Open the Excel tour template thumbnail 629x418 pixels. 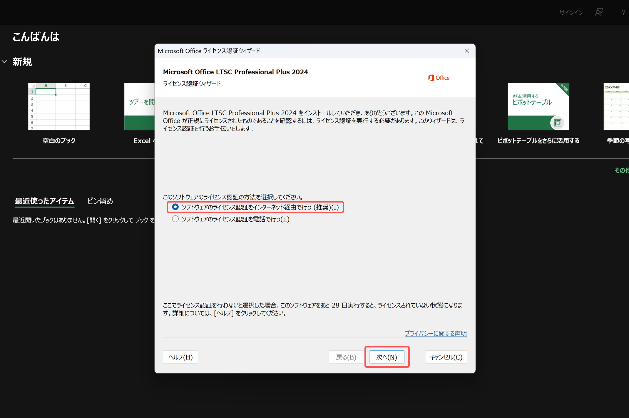coord(139,106)
